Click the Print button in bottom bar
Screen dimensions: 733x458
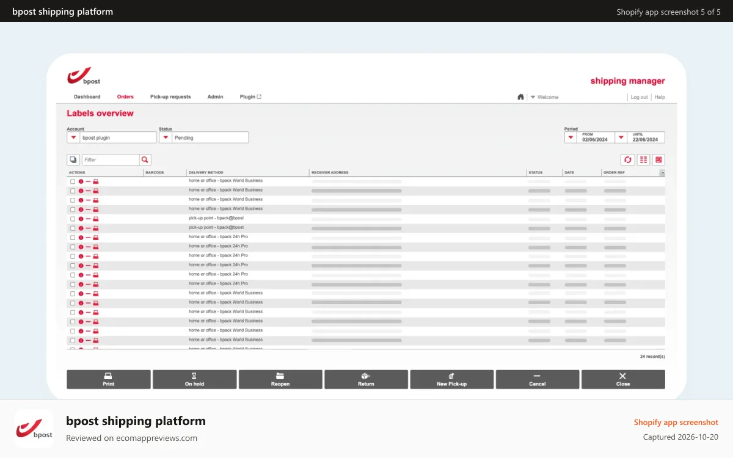(x=109, y=379)
